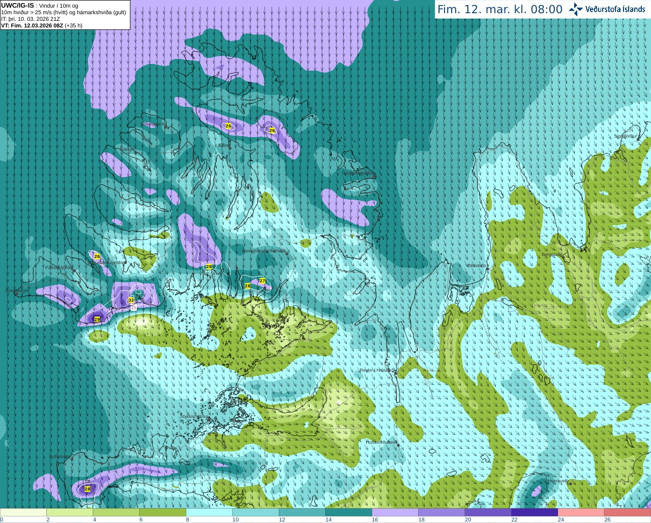Image resolution: width=651 pixels, height=523 pixels.
Task: Click the Patreksfjörður station label
Action: click(x=60, y=267)
